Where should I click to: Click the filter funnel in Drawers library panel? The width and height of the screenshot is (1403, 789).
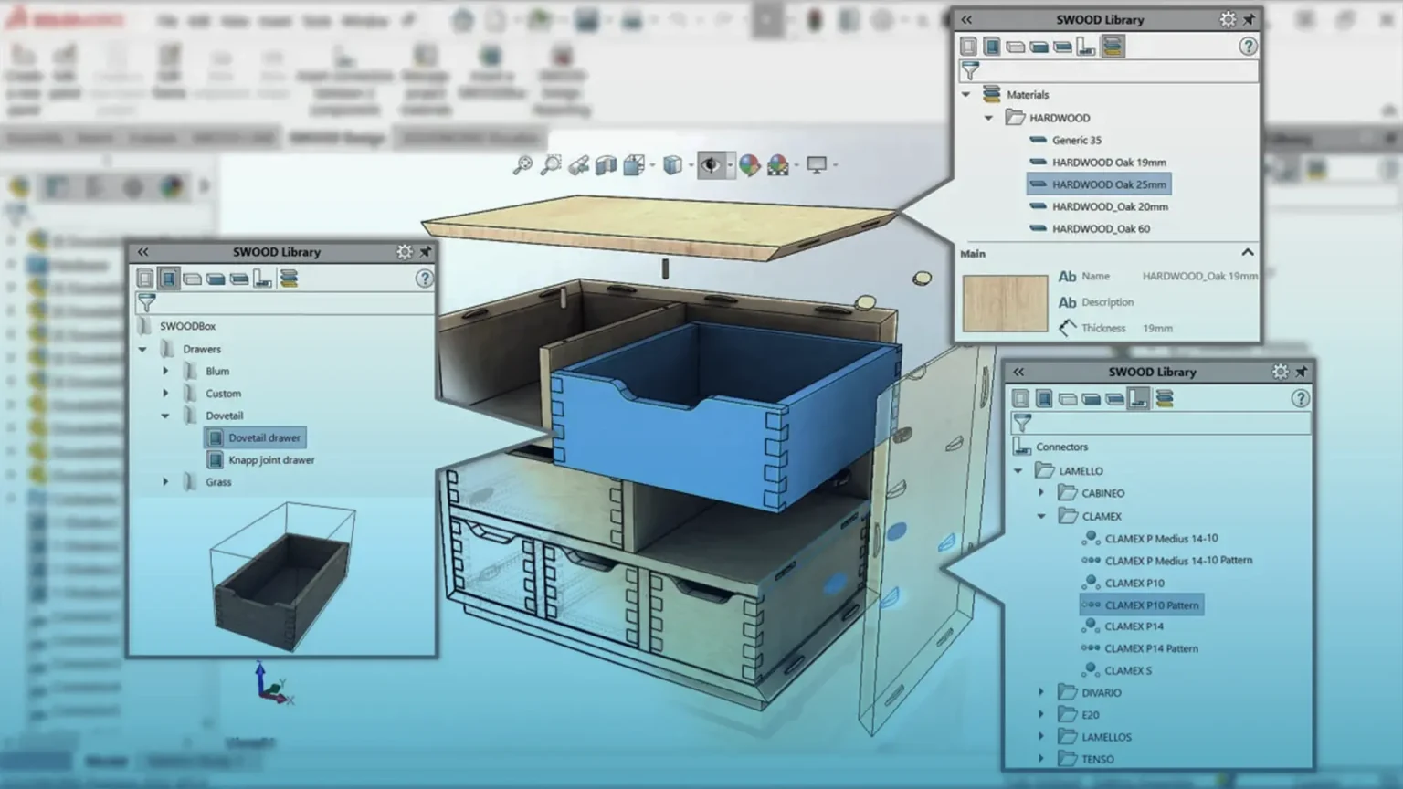[146, 302]
